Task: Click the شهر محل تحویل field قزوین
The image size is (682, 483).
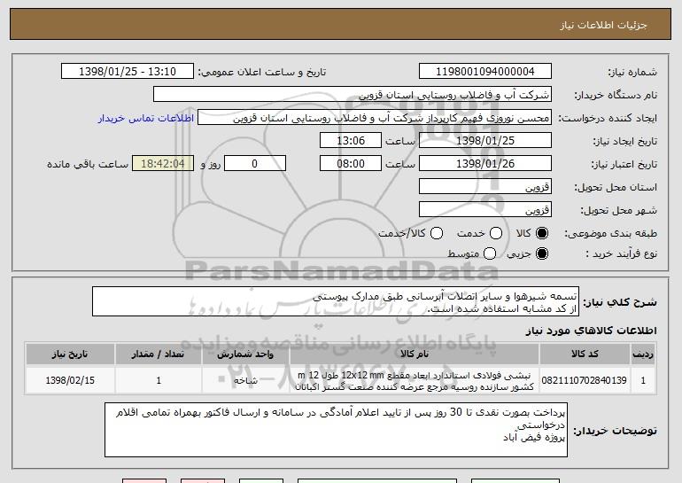Action: tap(485, 210)
